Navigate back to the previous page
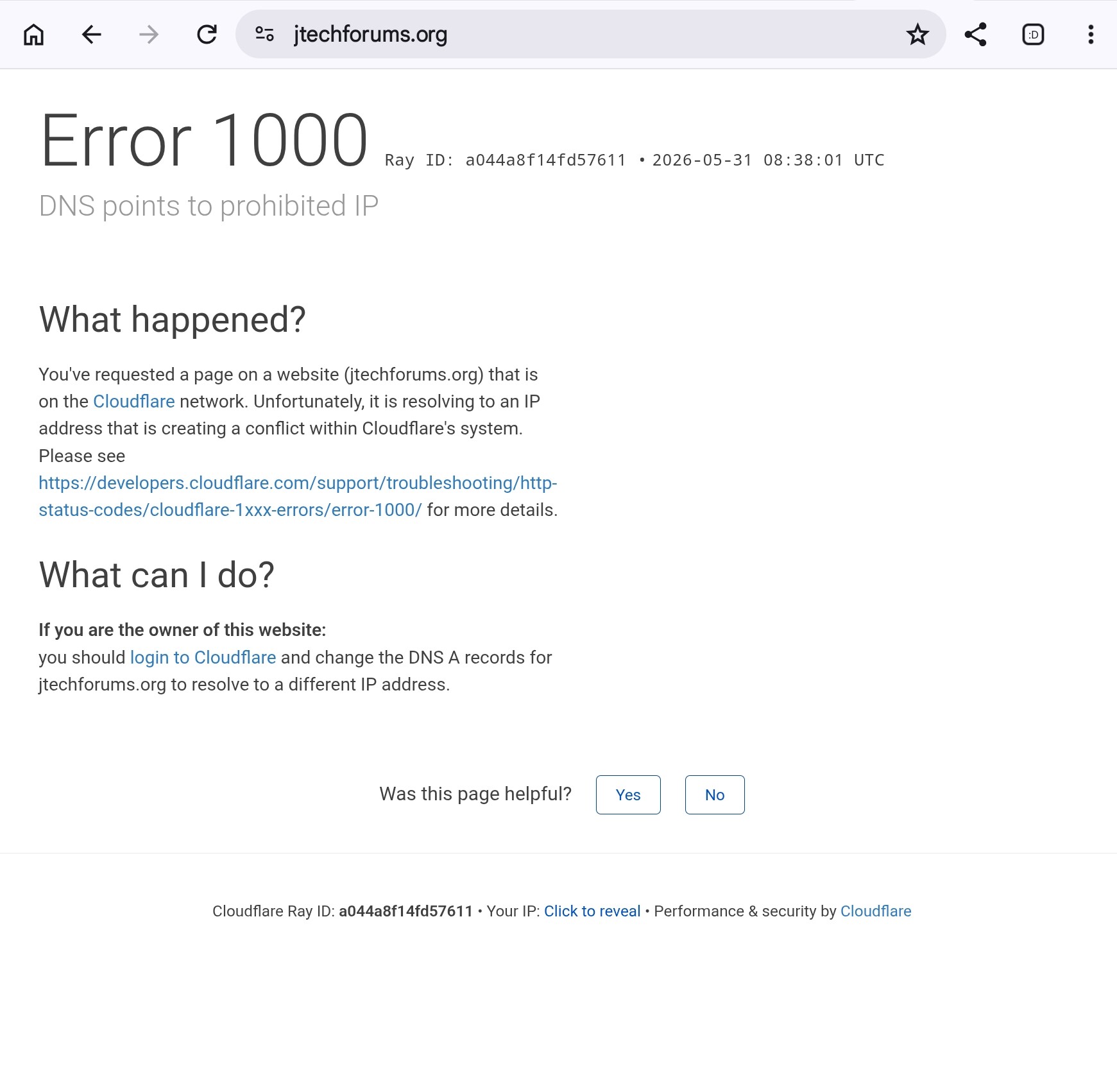1117x1073 pixels. click(x=92, y=35)
